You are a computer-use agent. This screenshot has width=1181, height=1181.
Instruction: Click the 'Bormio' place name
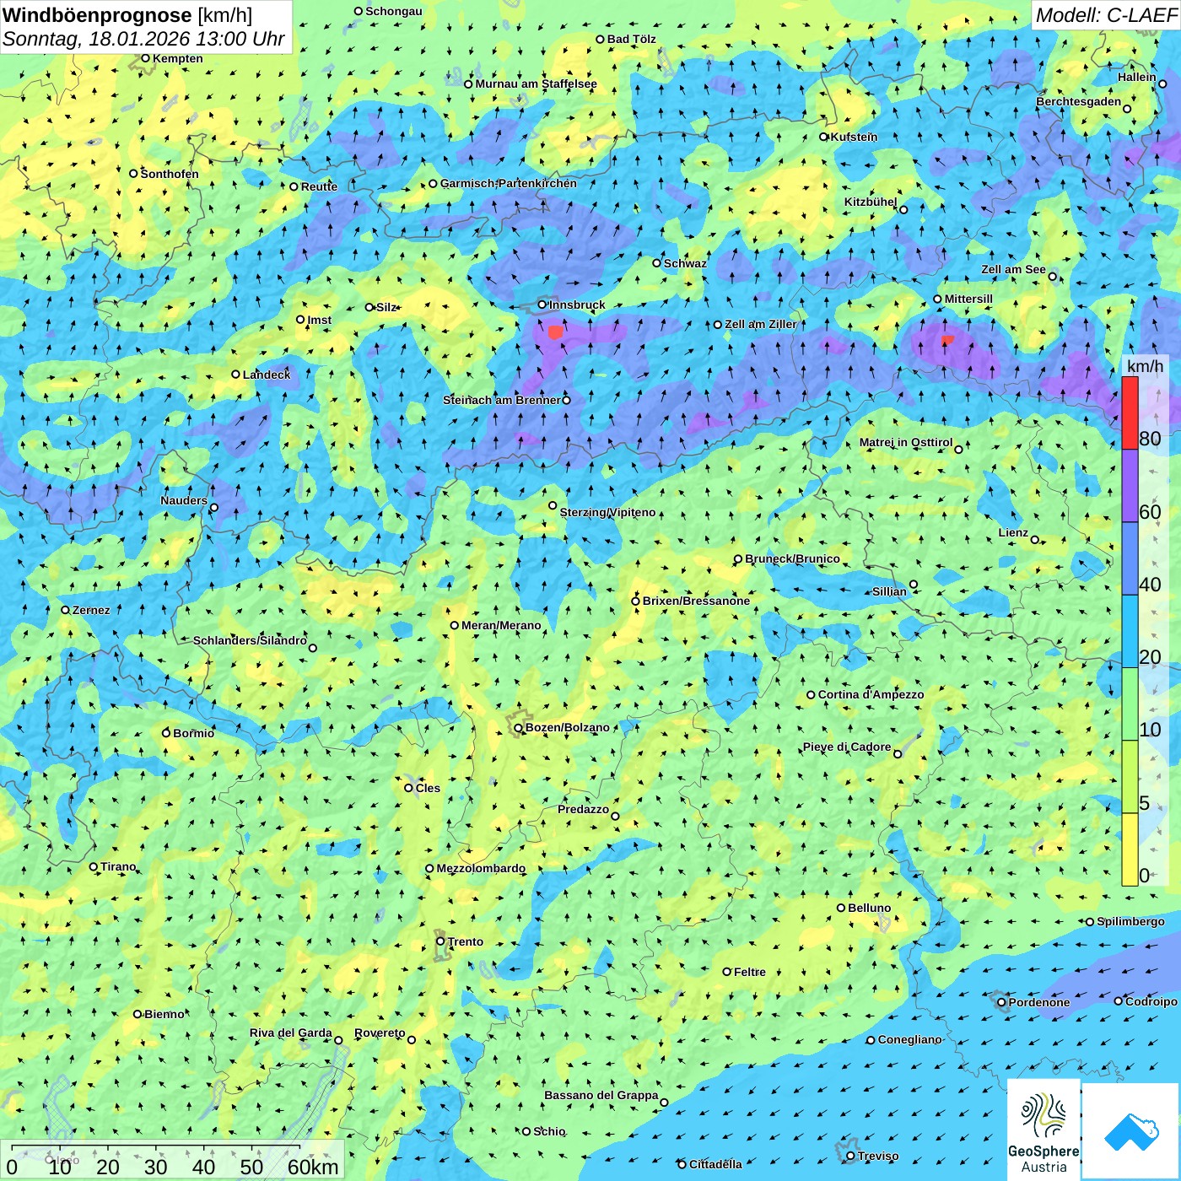(x=193, y=733)
